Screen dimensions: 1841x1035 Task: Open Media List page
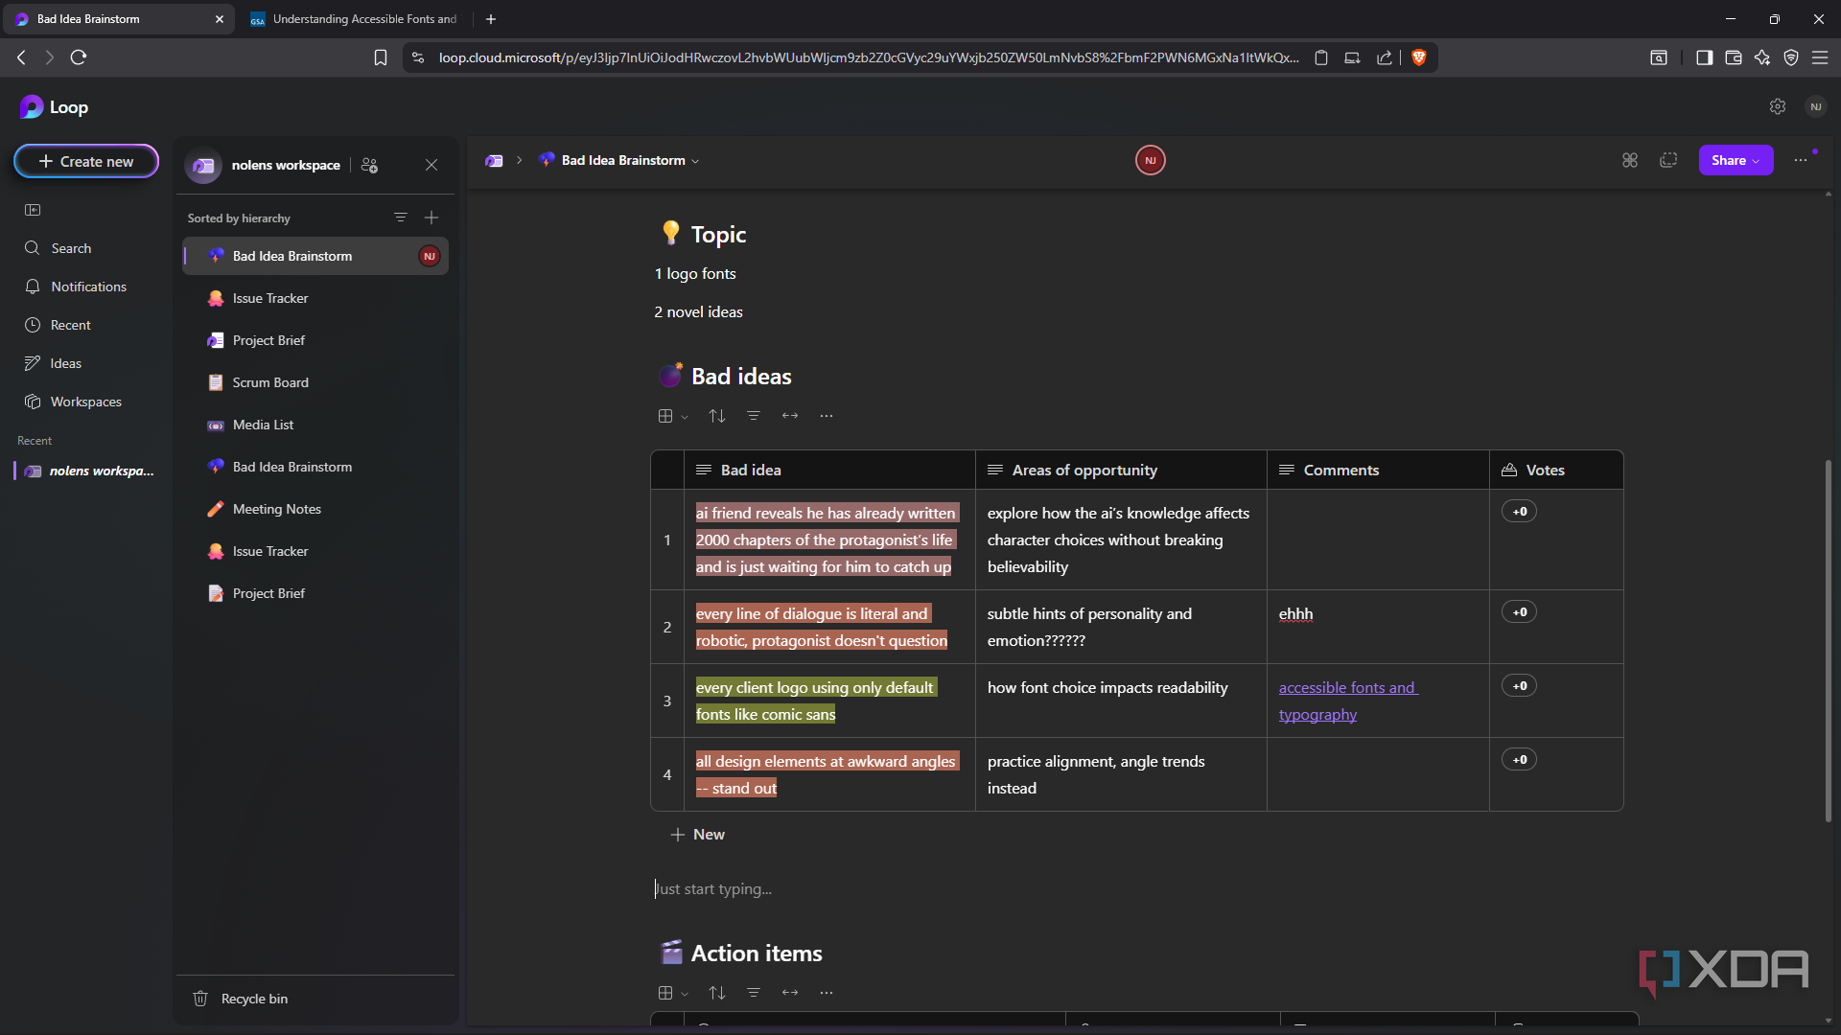click(315, 425)
